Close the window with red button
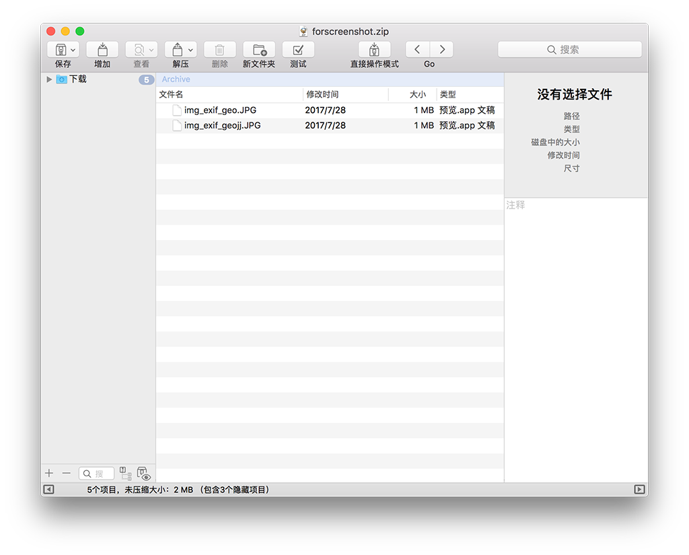The width and height of the screenshot is (689, 555). [51, 31]
